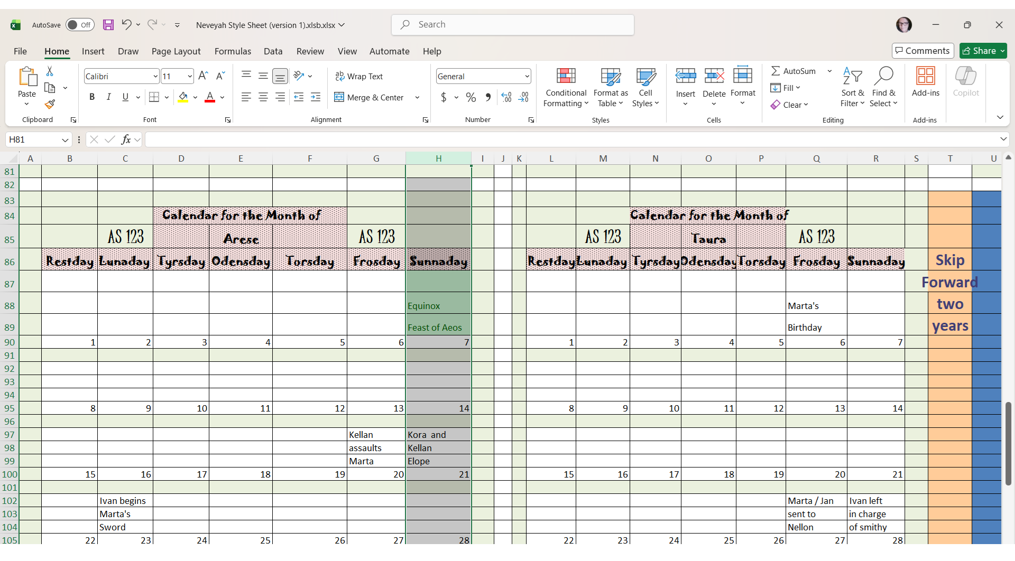Open Conditional Formatting menu
The image size is (1015, 561).
(x=565, y=87)
